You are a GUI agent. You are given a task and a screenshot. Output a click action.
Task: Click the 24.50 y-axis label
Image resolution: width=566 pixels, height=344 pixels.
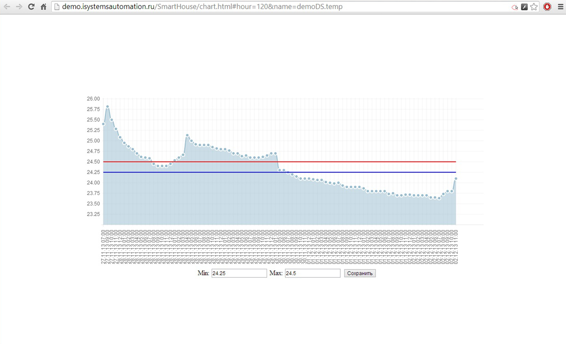(93, 162)
